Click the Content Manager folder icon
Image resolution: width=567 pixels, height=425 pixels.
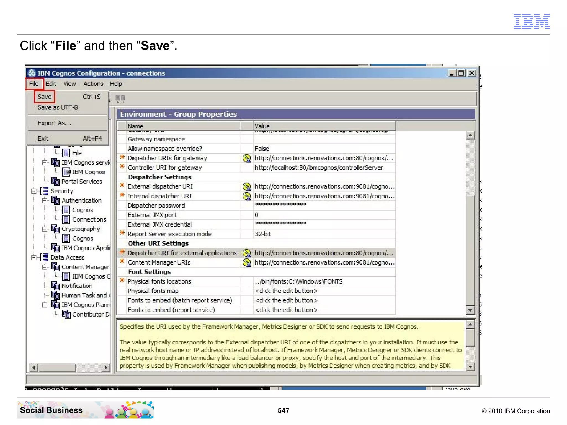coord(55,267)
